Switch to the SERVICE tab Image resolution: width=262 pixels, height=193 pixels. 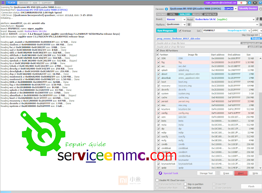[24, 3]
